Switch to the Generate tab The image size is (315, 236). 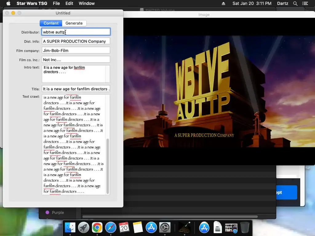coord(74,23)
